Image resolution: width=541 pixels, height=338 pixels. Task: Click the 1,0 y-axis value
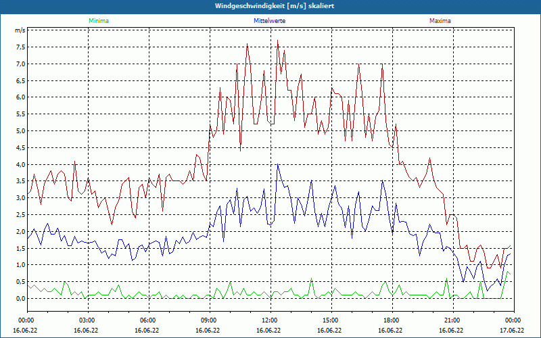point(21,265)
